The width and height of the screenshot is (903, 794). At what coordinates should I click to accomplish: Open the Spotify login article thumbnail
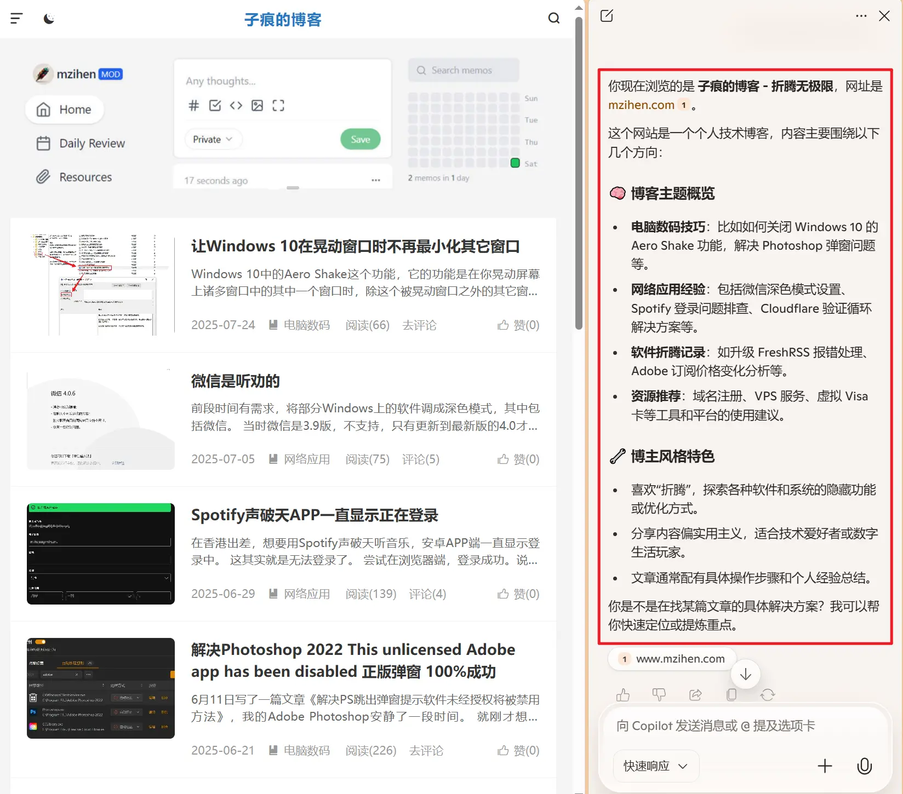click(101, 554)
